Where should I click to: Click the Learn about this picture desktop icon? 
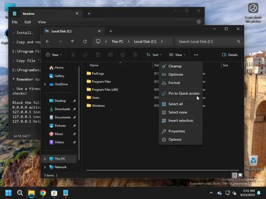[x=253, y=13]
